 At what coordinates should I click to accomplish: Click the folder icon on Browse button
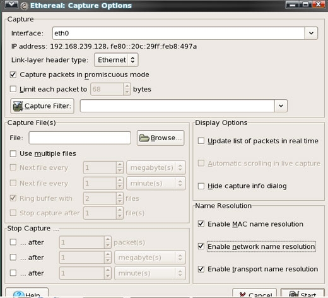click(x=144, y=138)
